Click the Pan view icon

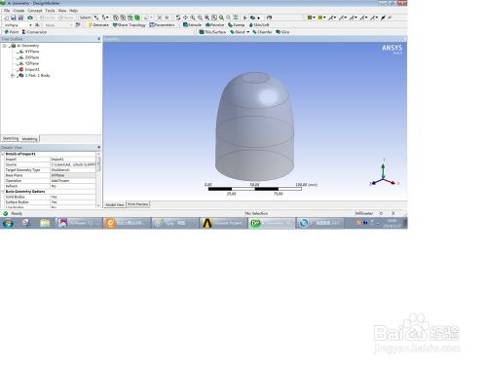[185, 18]
